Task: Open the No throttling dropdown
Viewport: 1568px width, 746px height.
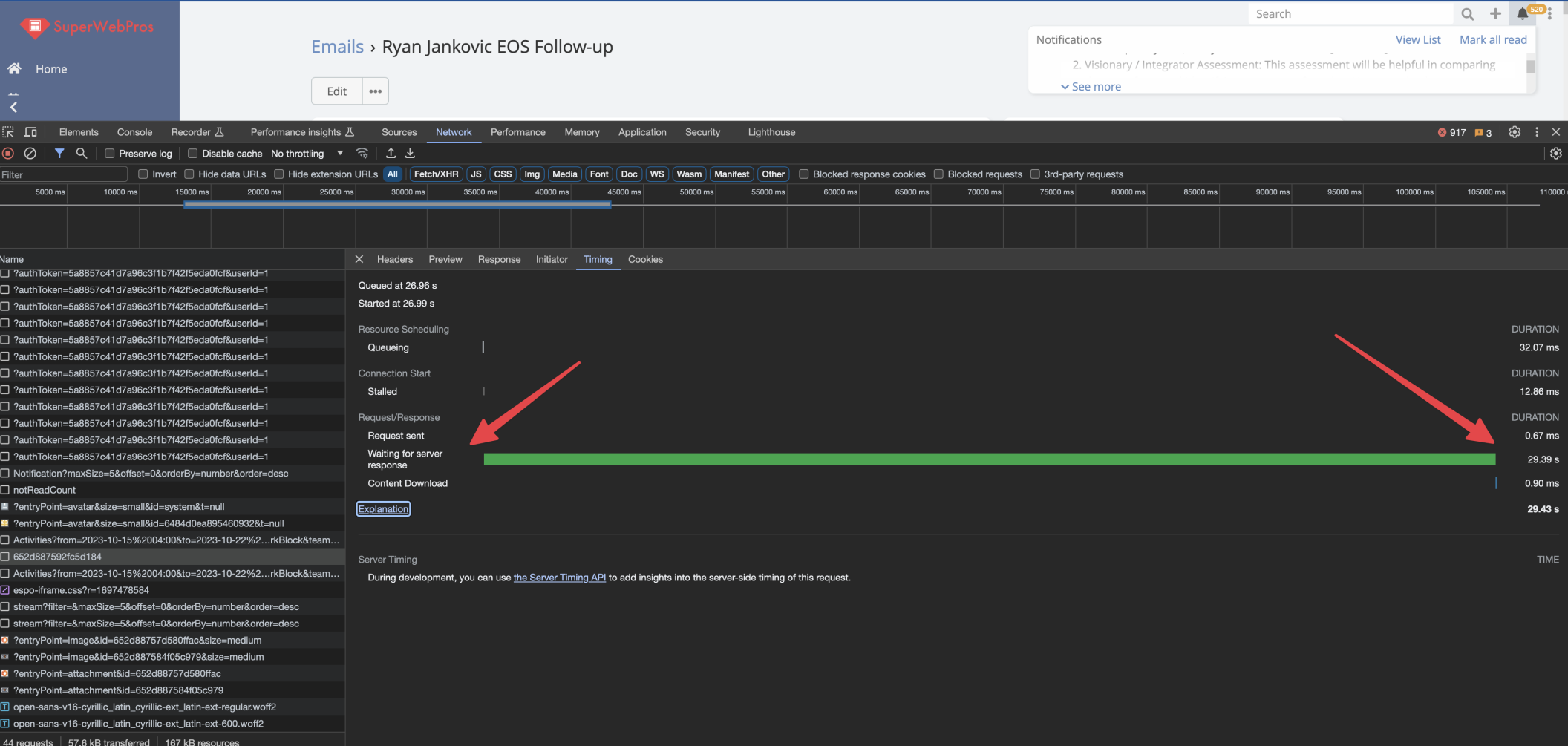Action: coord(307,154)
